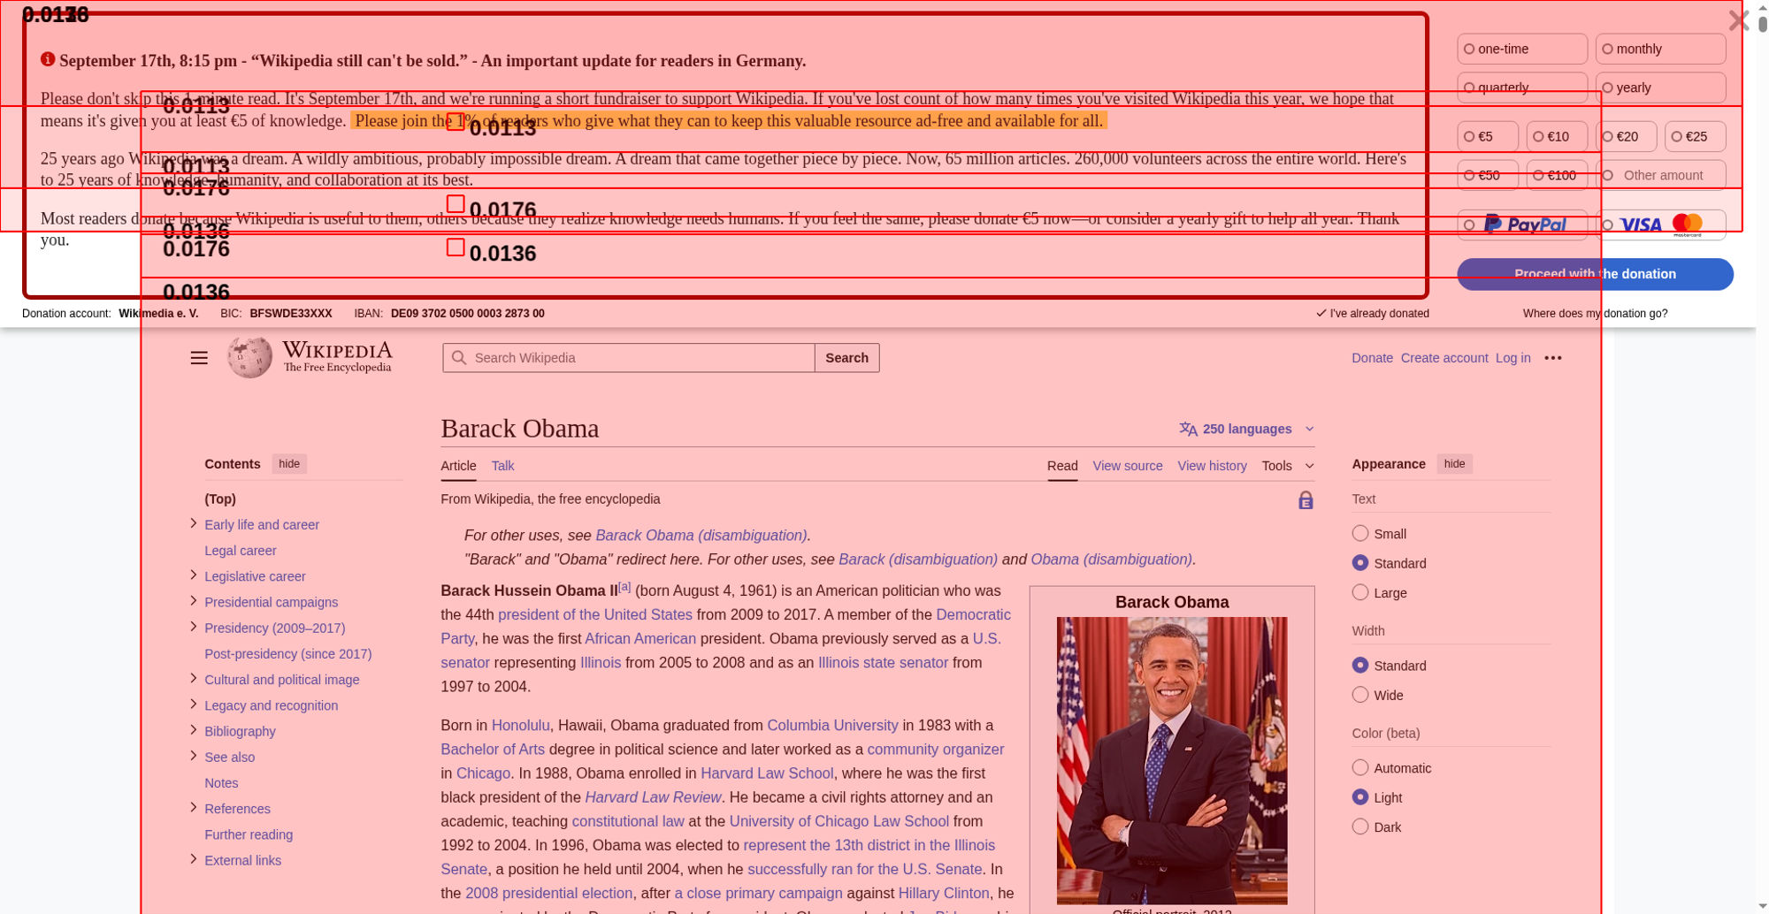Click the red info icon in banner

tap(48, 59)
